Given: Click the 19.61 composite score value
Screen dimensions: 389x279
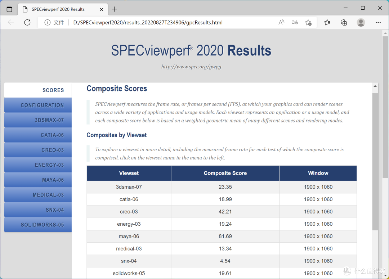Looking at the screenshot, I should coord(225,273).
